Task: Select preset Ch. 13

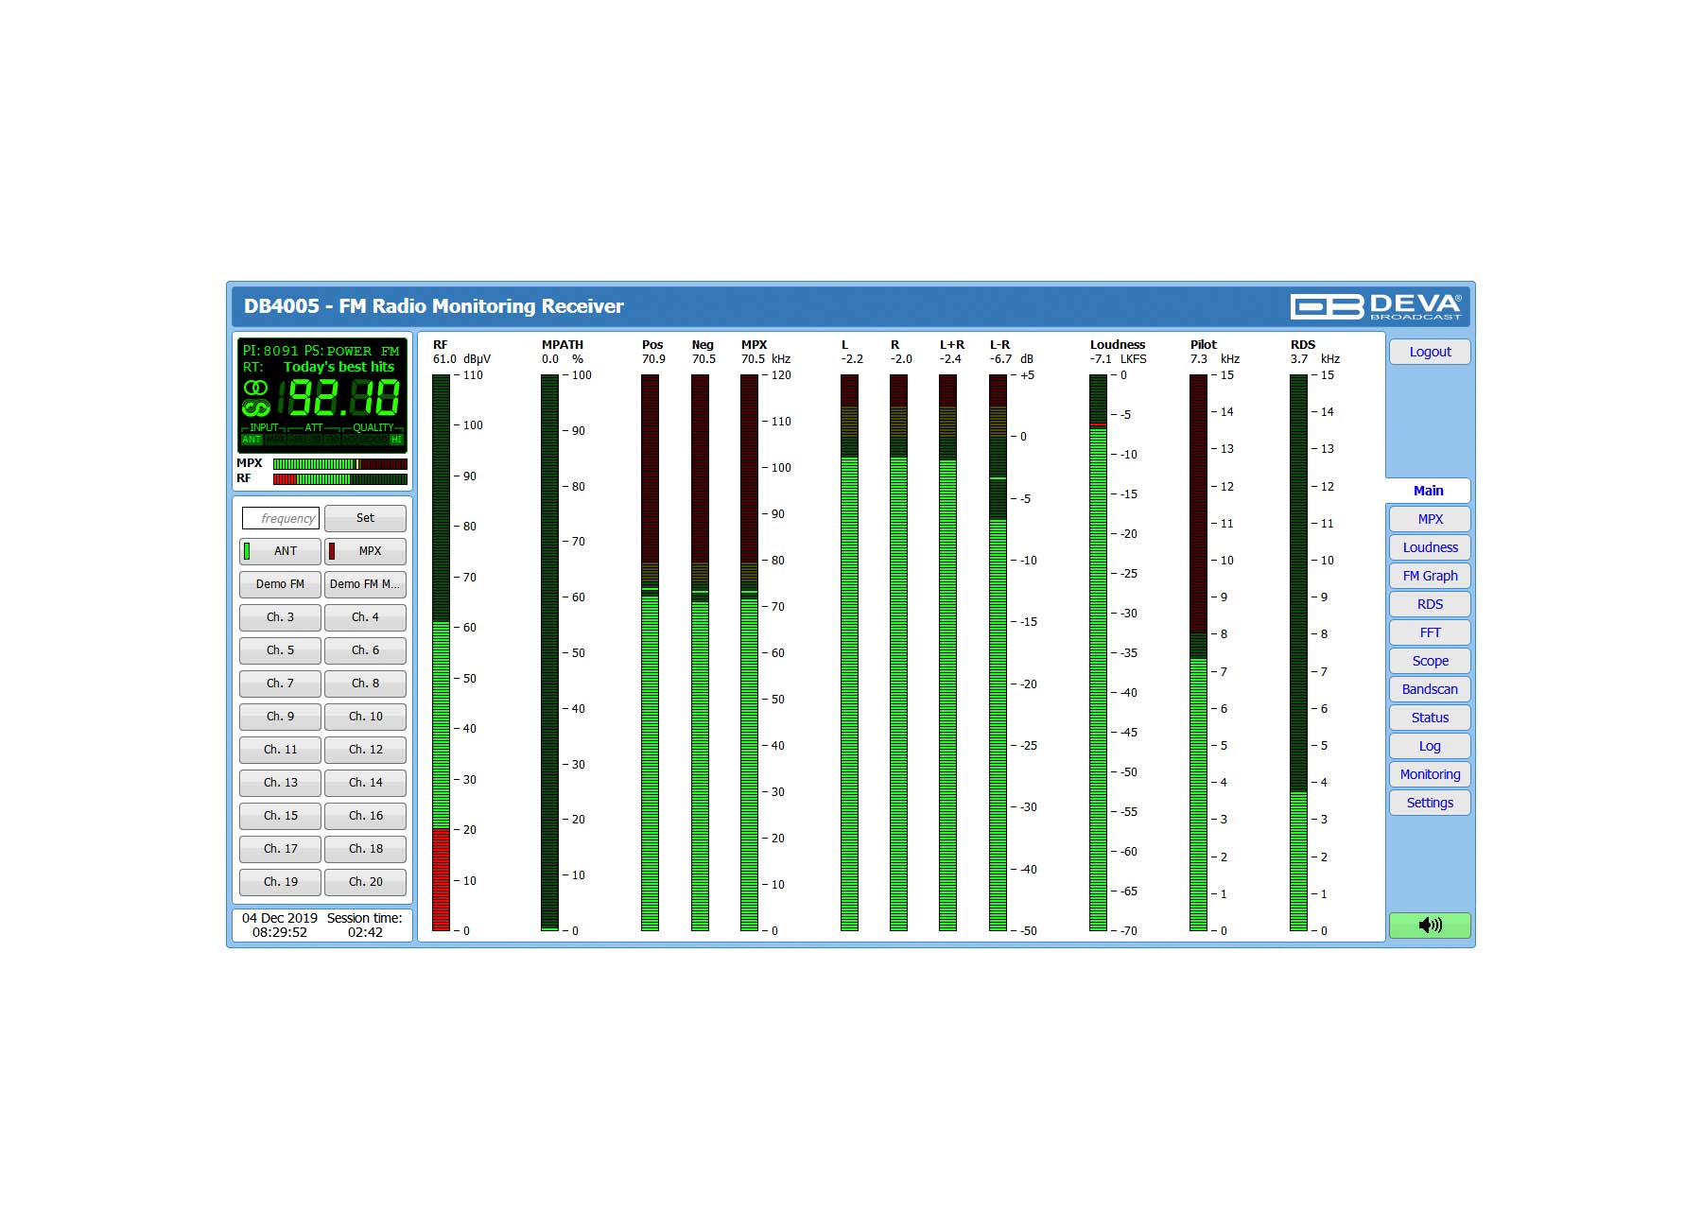Action: coord(280,783)
